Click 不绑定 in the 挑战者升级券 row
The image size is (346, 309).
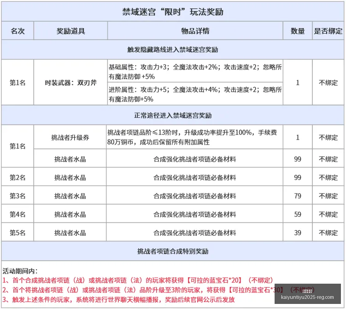click(x=328, y=137)
